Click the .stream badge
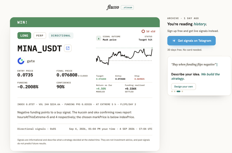 tap(127, 7)
